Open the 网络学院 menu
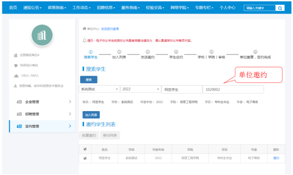The image size is (293, 175). tap(180, 8)
